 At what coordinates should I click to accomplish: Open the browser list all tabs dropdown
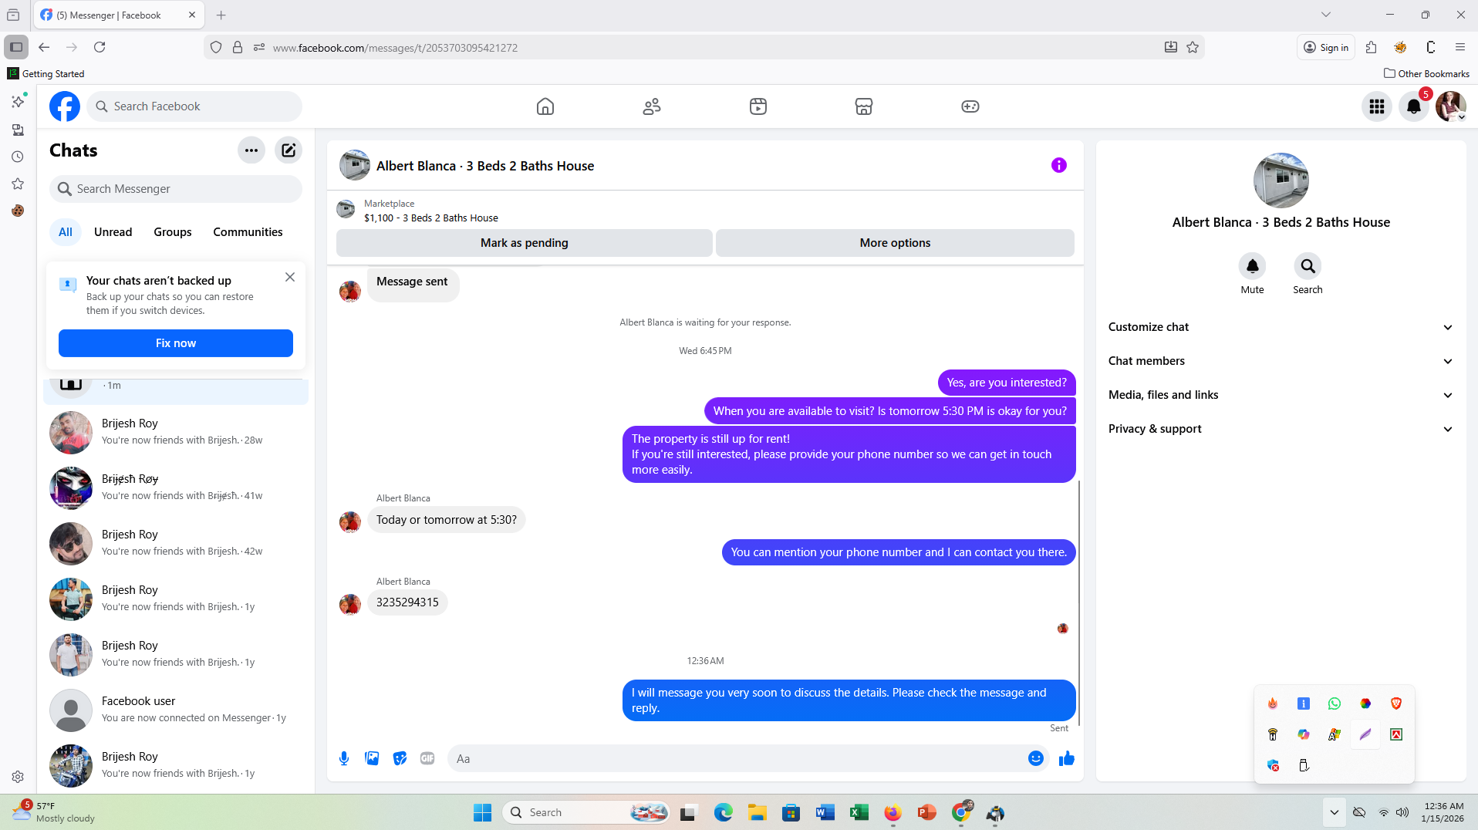[x=1326, y=15]
